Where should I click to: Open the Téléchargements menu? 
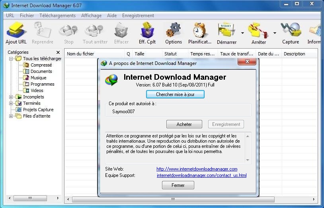58,16
